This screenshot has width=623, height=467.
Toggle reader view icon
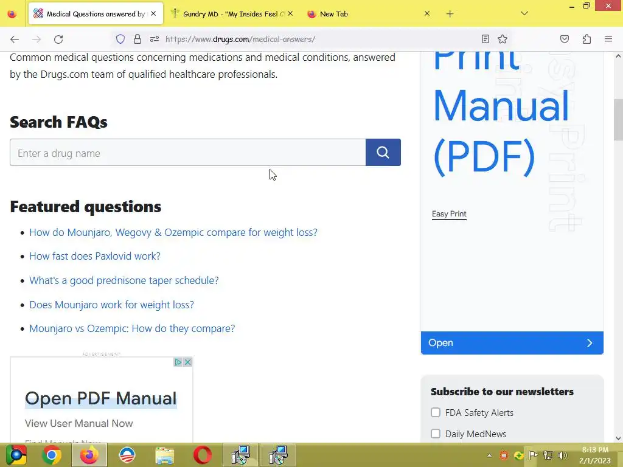(x=485, y=39)
